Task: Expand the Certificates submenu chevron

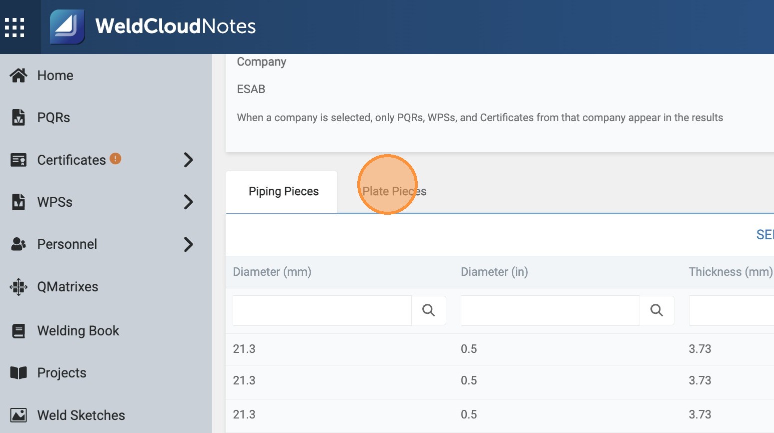Action: pos(188,160)
